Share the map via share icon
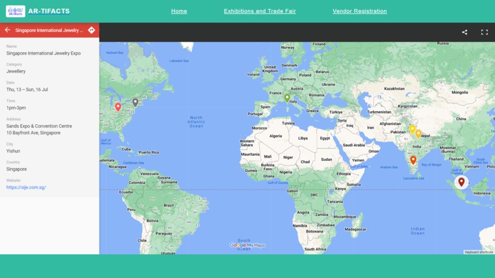495x278 pixels. (x=464, y=32)
